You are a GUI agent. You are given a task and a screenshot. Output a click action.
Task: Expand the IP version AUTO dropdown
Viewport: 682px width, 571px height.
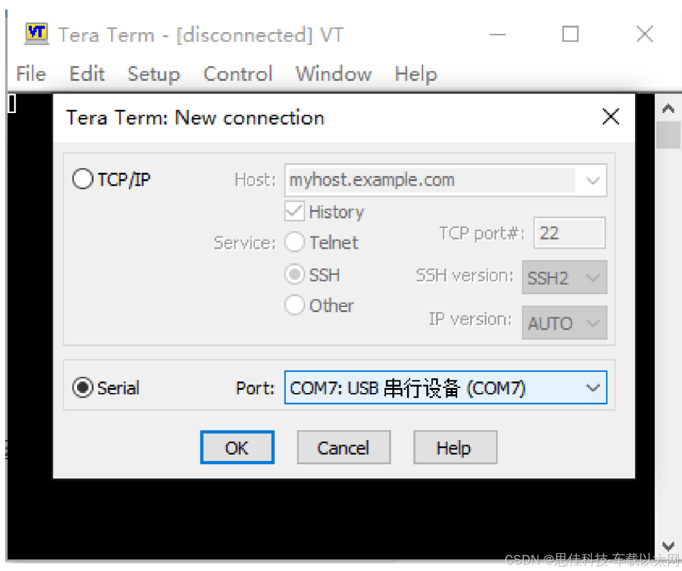pyautogui.click(x=564, y=322)
